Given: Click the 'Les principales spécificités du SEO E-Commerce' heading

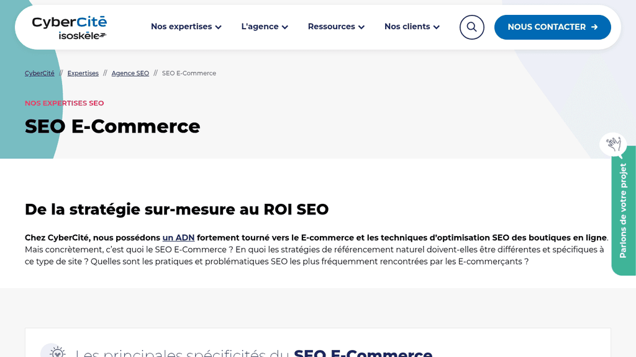Looking at the screenshot, I should tap(253, 352).
